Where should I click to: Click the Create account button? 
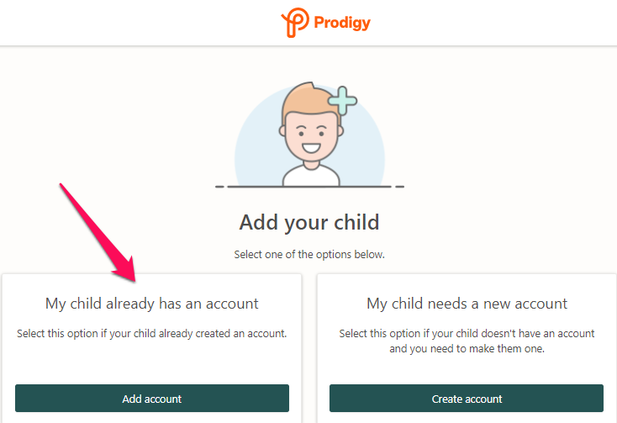point(467,399)
